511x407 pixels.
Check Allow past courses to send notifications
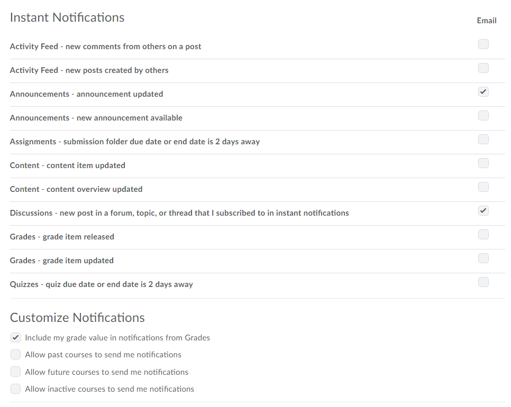16,355
